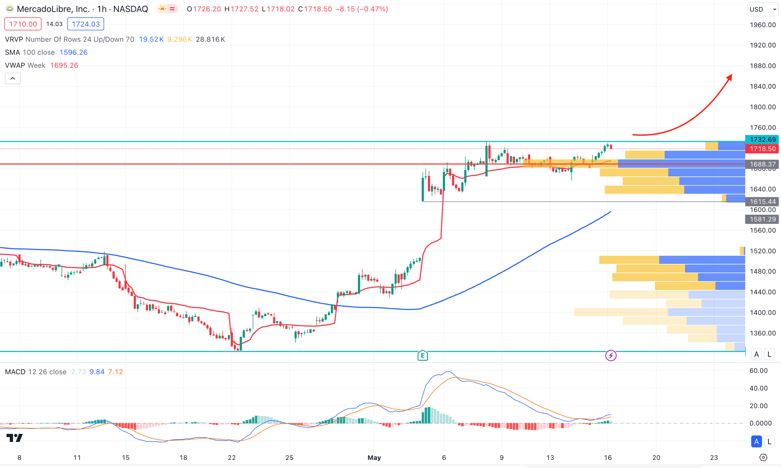Click the VRVP up volume 19.52K value

tap(151, 39)
